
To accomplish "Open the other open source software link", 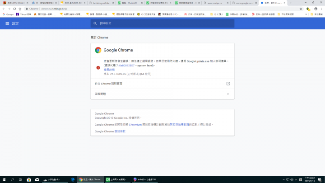I will tap(179, 125).
